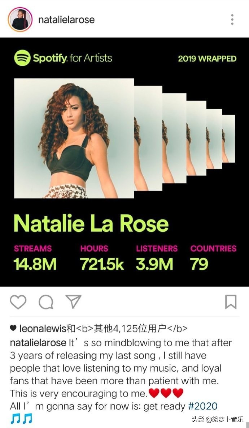
Task: View the 4,125 other likers
Action: coord(130,328)
